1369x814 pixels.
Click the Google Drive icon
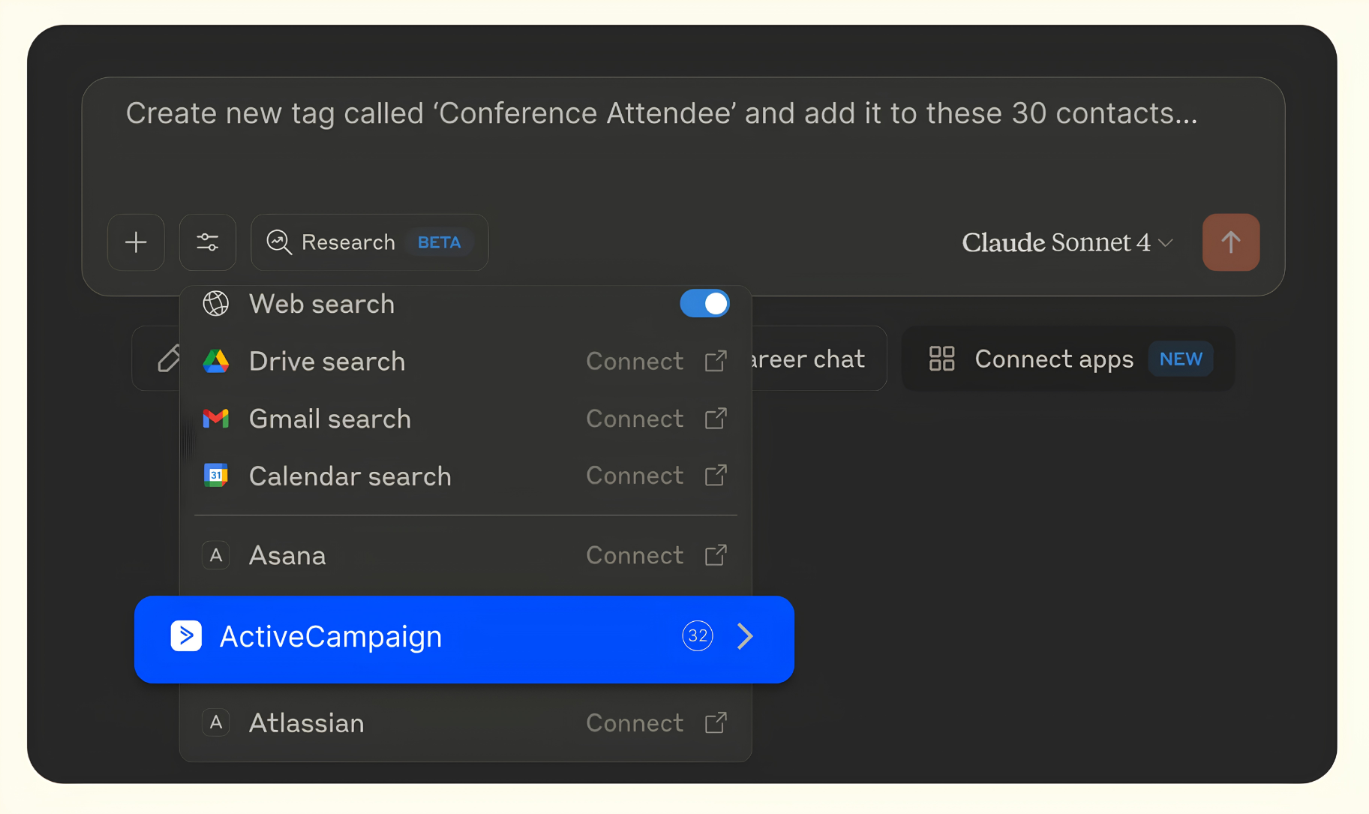click(x=216, y=362)
